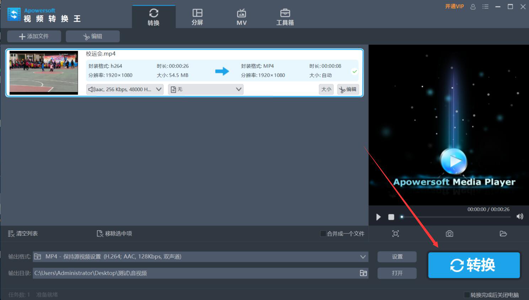This screenshot has width=529, height=300.
Task: Stop the preview playback
Action: (391, 217)
